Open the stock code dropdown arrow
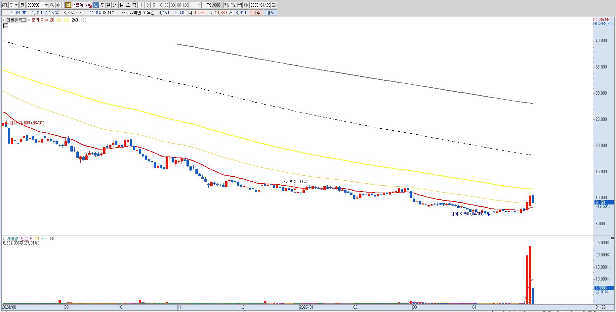This screenshot has height=312, width=616. coord(46,5)
